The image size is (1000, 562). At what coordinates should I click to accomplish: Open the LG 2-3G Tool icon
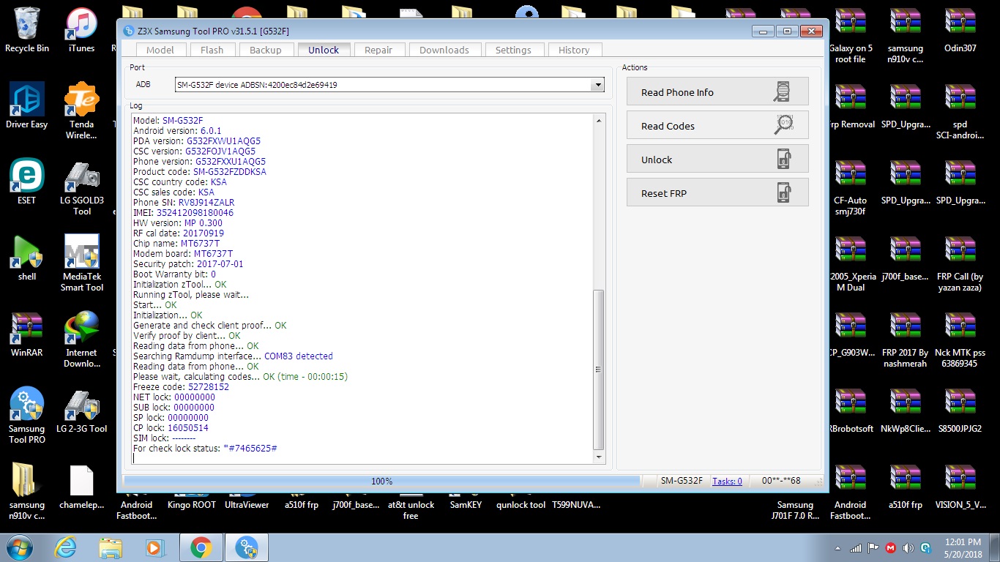pyautogui.click(x=81, y=410)
